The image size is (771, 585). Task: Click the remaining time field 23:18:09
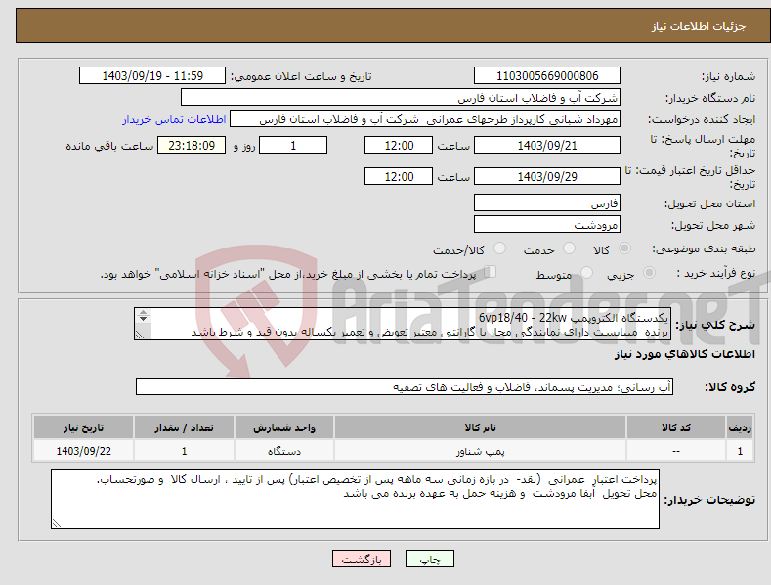tap(192, 145)
